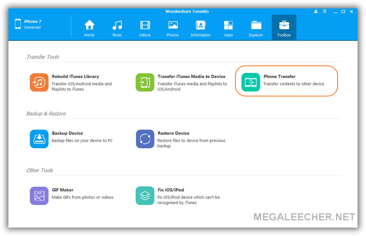This screenshot has width=366, height=236.
Task: Start the Restore Device title
Action: pyautogui.click(x=173, y=133)
